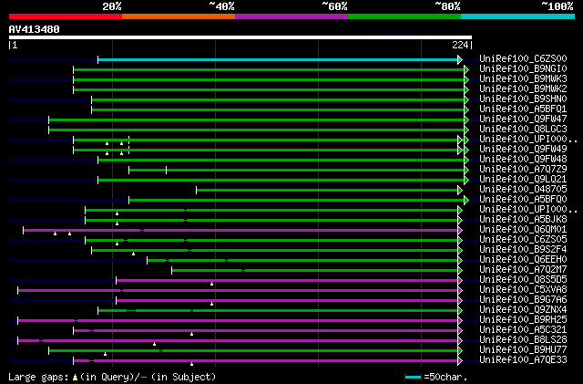Click the yellow gap marker under the B9HU77 bar
583x384 pixels.
click(x=106, y=354)
